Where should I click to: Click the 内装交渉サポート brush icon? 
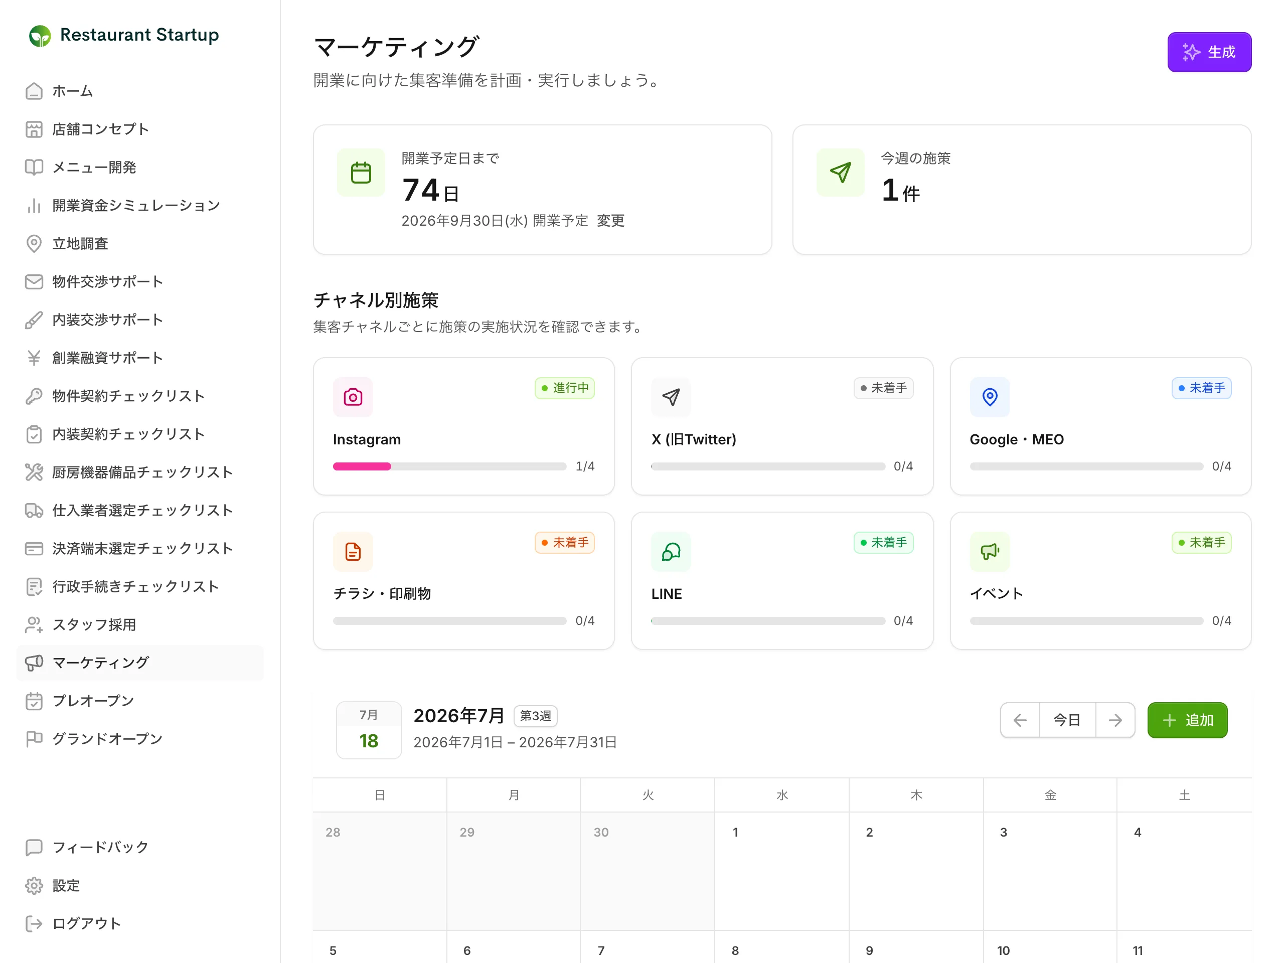34,320
